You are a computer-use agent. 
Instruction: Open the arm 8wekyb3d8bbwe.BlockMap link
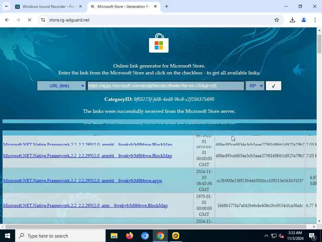coord(86,205)
